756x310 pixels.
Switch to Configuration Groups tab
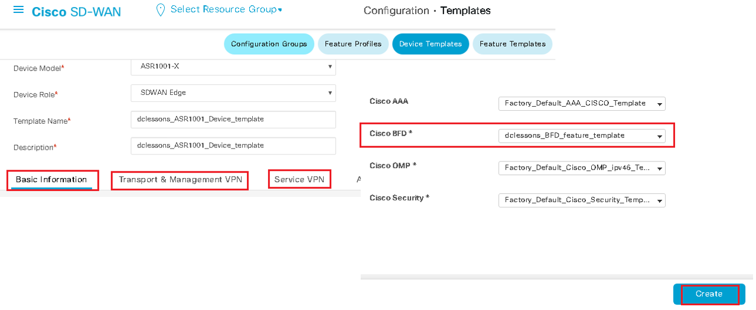(x=269, y=44)
